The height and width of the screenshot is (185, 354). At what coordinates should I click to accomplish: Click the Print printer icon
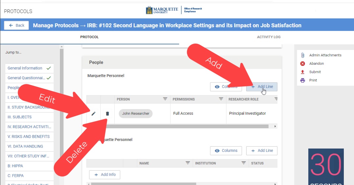pyautogui.click(x=303, y=81)
